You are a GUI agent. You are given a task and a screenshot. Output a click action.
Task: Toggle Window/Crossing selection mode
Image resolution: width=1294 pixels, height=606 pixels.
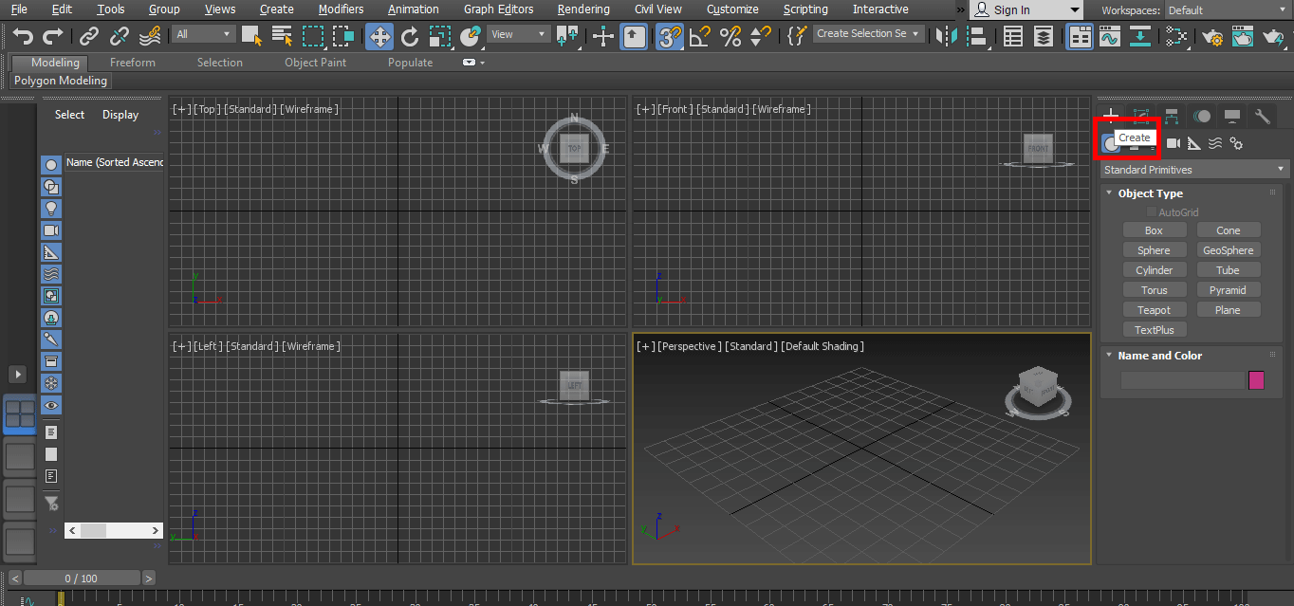tap(343, 37)
